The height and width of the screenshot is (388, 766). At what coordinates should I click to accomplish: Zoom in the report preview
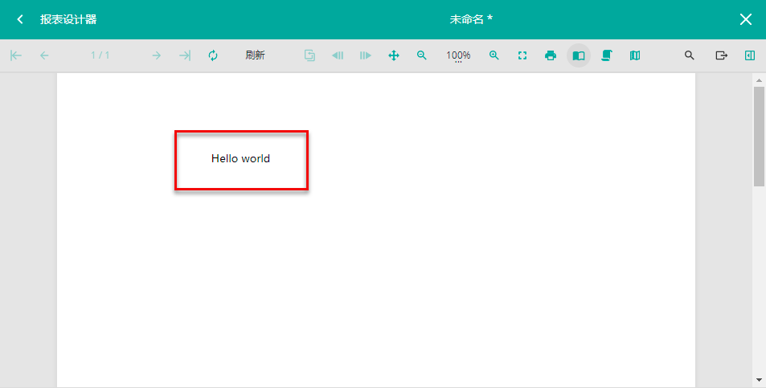[494, 55]
